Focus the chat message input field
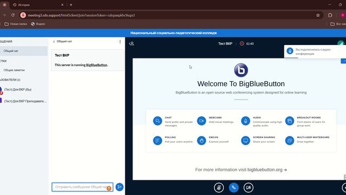The width and height of the screenshot is (346, 195). (82, 187)
